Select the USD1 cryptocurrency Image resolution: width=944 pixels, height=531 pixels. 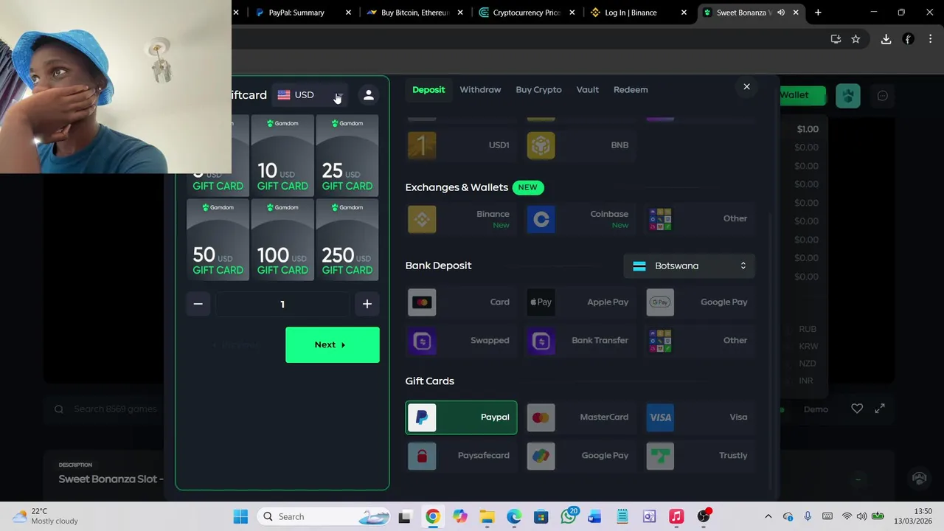(x=461, y=145)
